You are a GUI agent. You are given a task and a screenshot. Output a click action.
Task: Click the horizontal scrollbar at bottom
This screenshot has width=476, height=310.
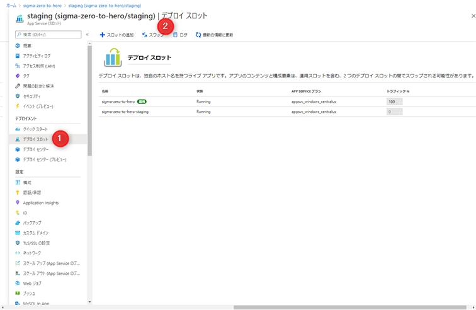(349, 307)
